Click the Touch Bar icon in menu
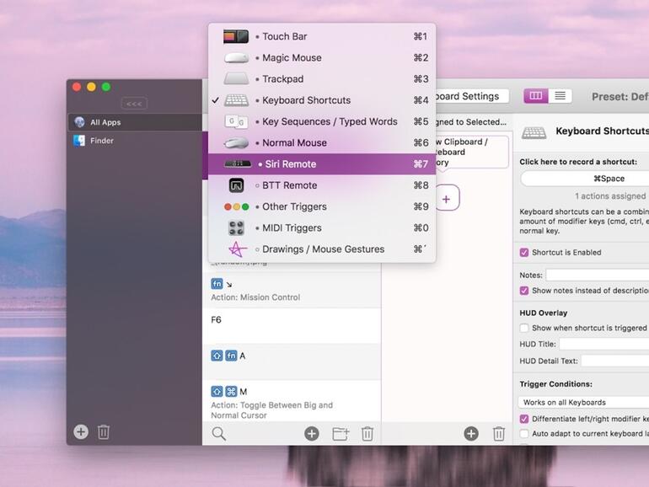 pos(236,36)
